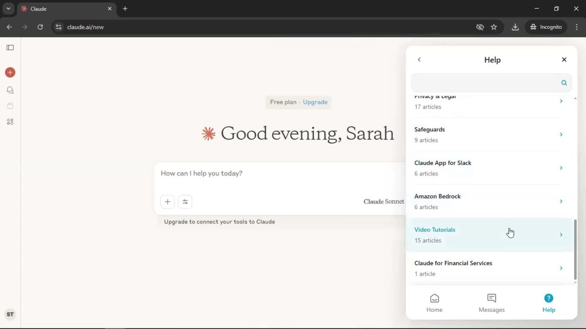Open the tab search dropdown arrow
This screenshot has width=586, height=329.
coord(9,9)
